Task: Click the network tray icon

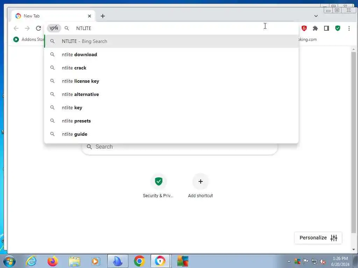Action: tap(314, 261)
